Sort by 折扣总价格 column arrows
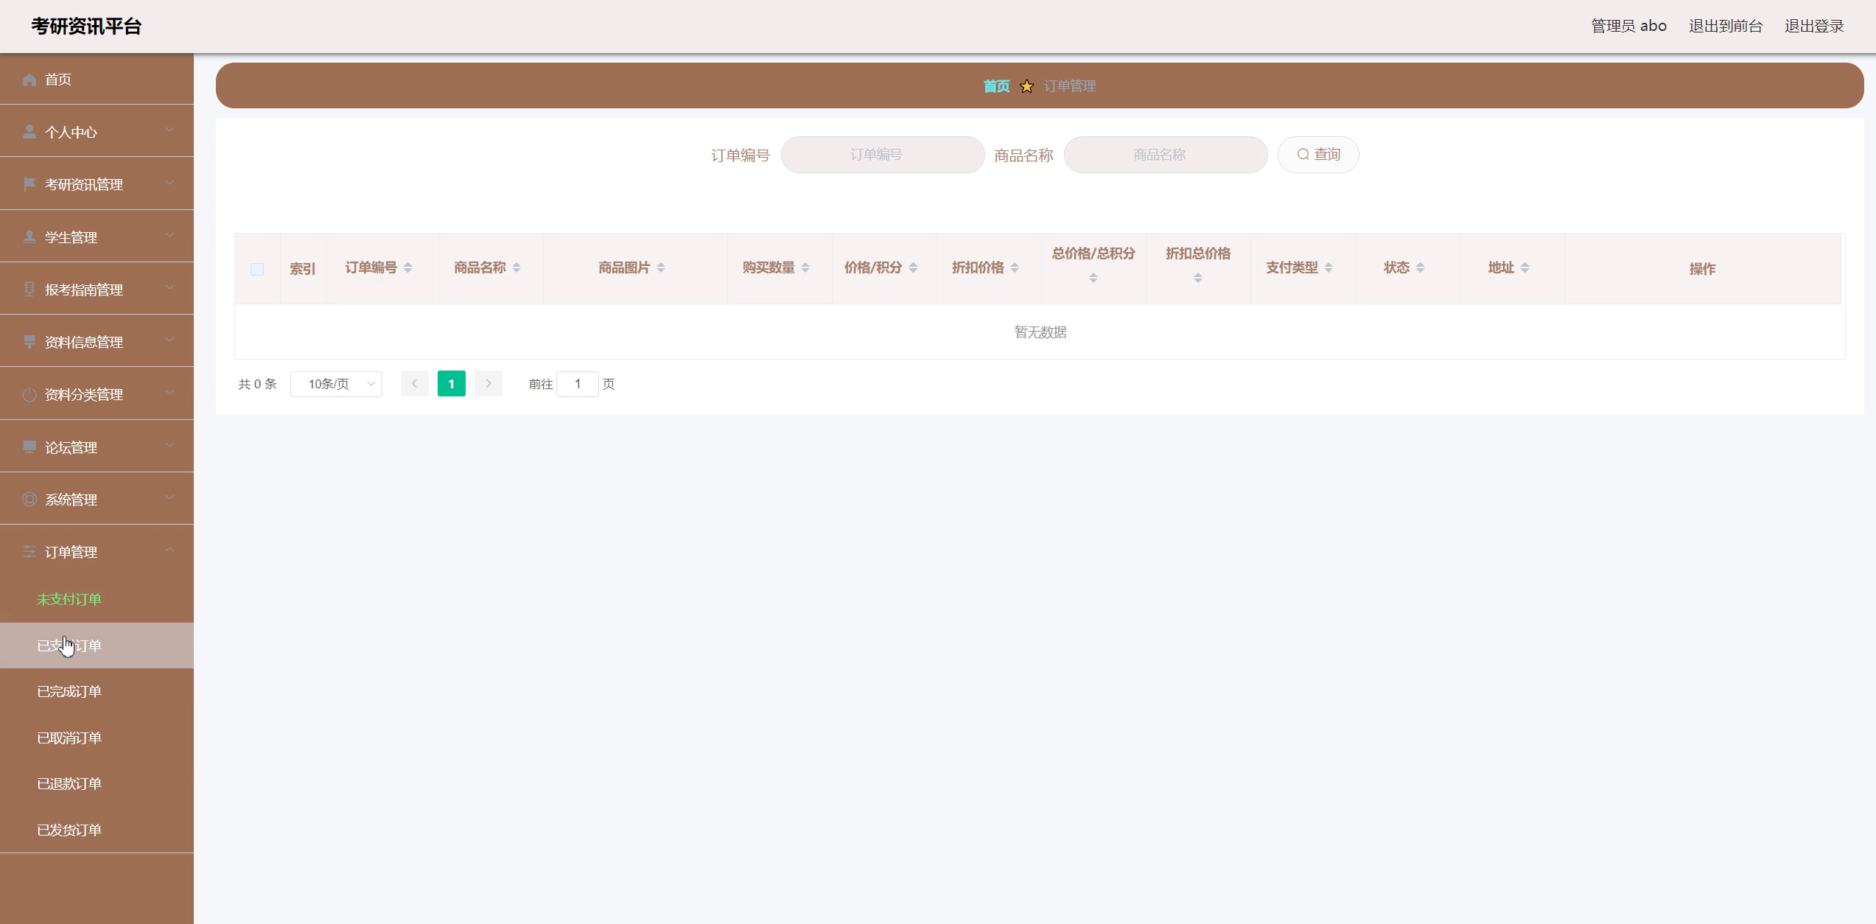The image size is (1876, 924). (x=1198, y=278)
